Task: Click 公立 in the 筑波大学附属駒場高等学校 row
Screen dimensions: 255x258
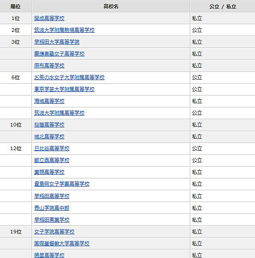Action: coord(197,30)
